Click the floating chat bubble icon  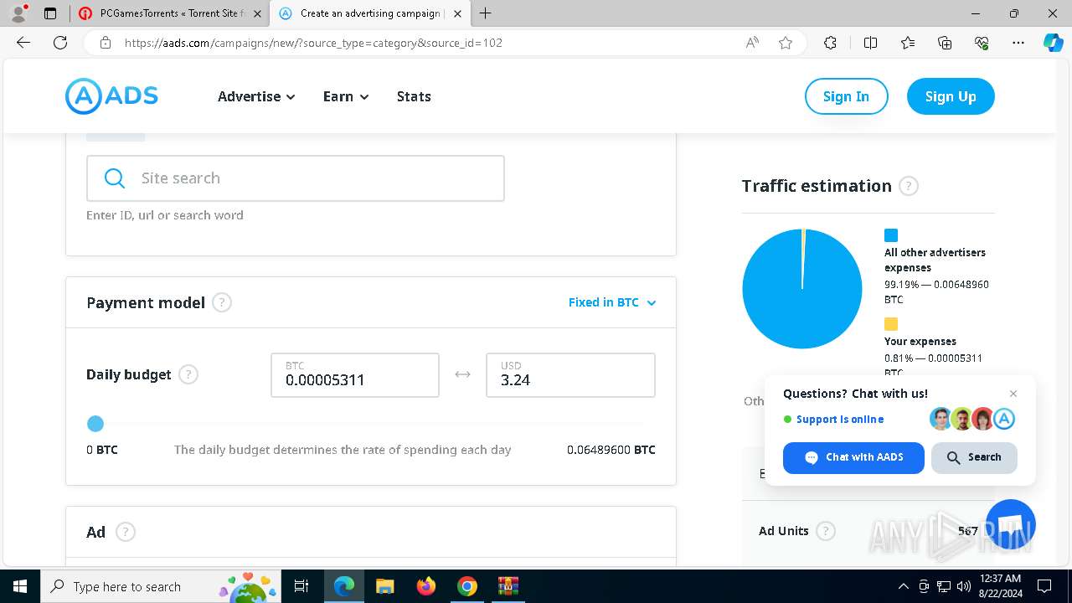coord(1011,524)
